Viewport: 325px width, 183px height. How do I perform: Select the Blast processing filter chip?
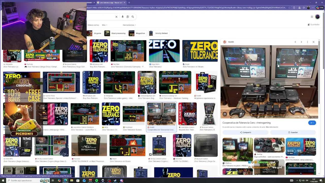[x=116, y=33]
